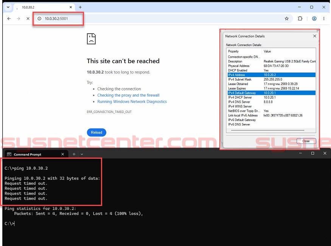
Task: Click the sad page error icon
Action: point(91,39)
